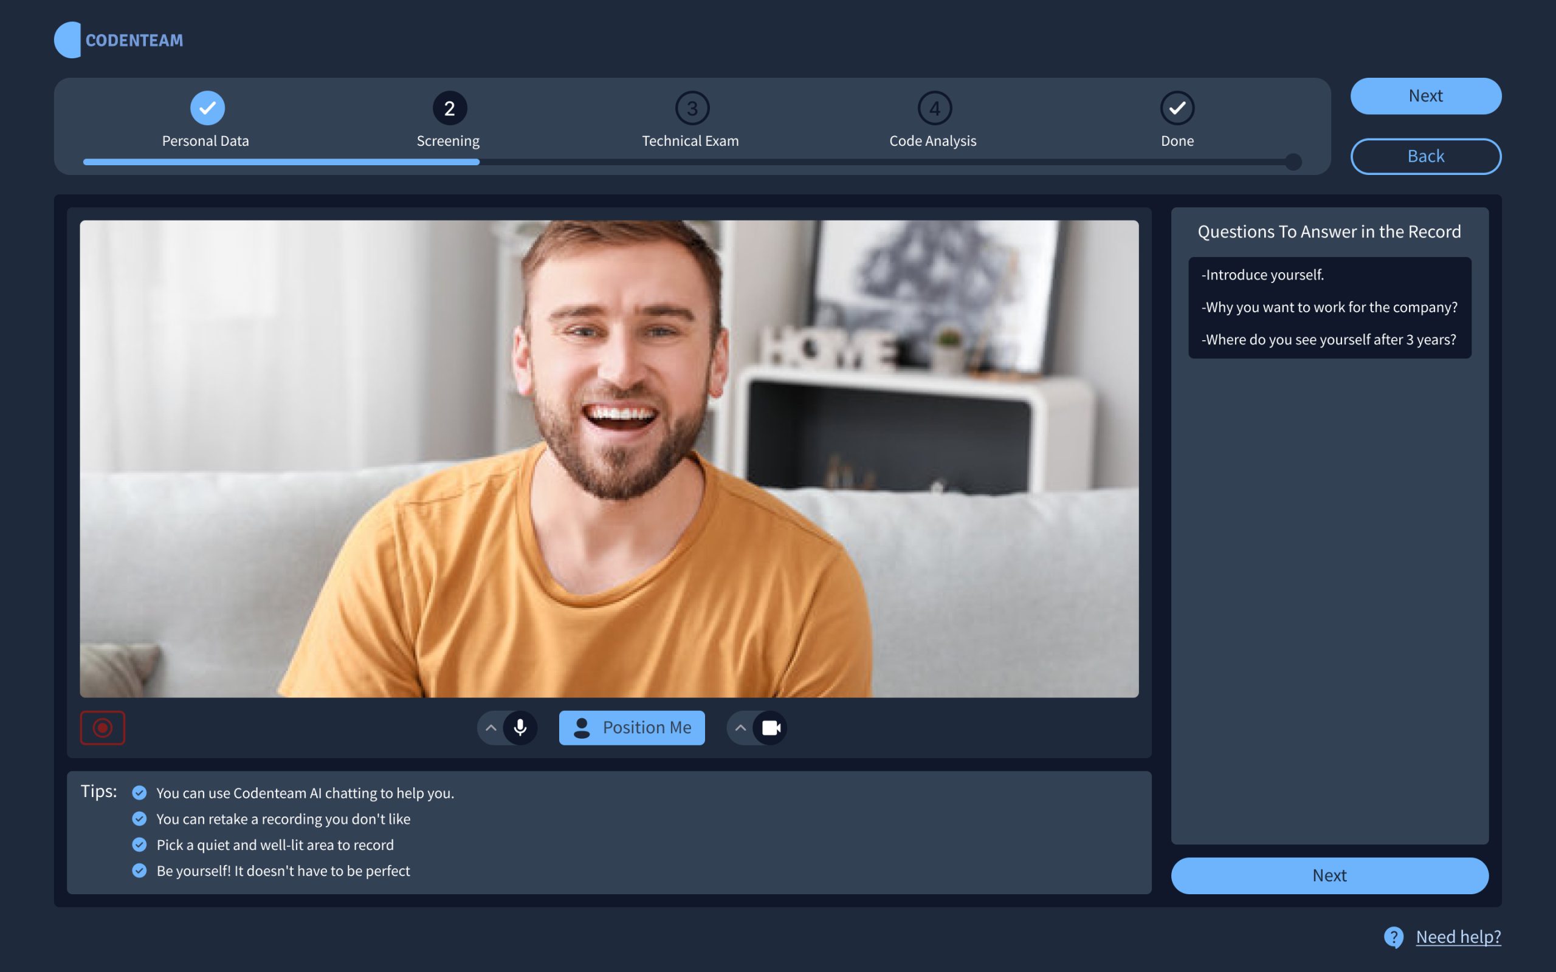The width and height of the screenshot is (1556, 972).
Task: Turn off the camera icon
Action: [770, 728]
